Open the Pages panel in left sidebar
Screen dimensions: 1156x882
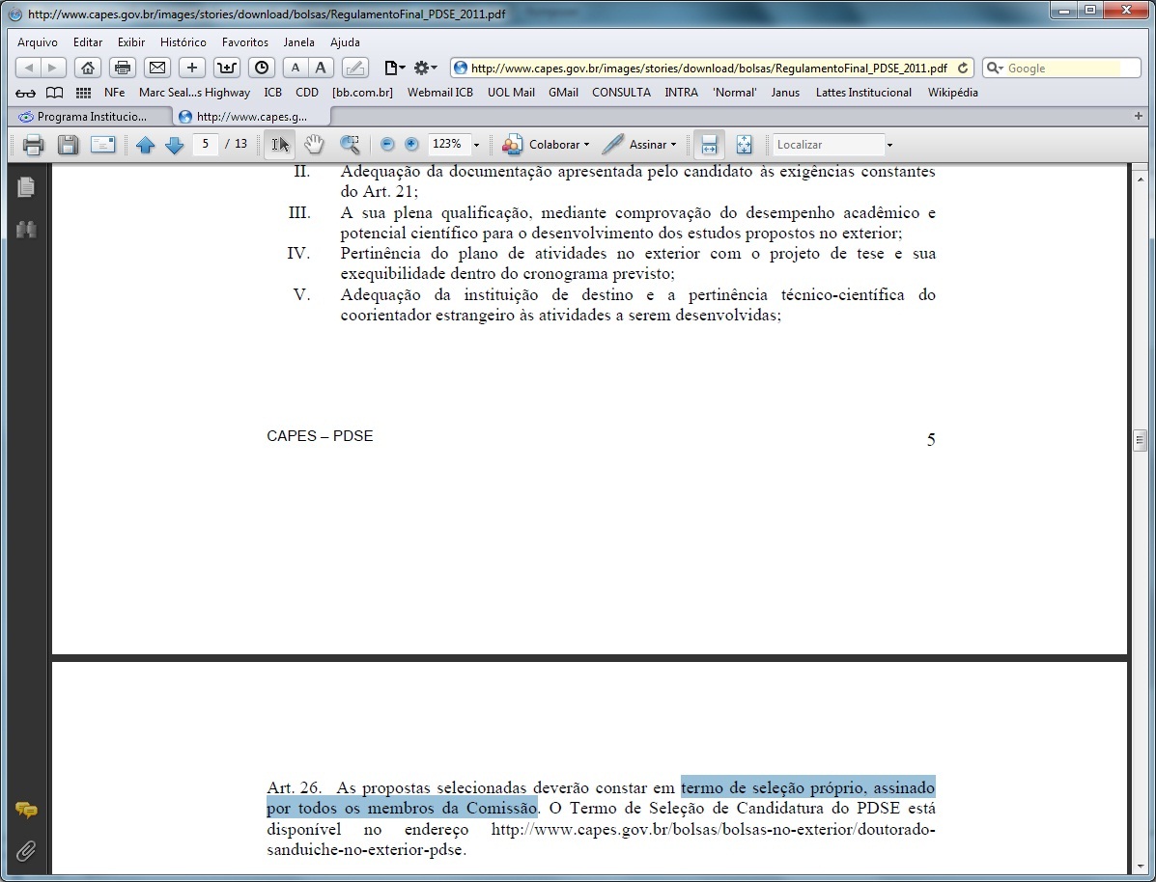click(26, 187)
